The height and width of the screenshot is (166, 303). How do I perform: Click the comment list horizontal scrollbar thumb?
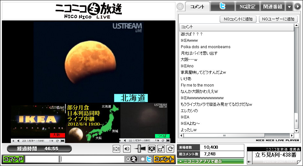(x=224, y=135)
